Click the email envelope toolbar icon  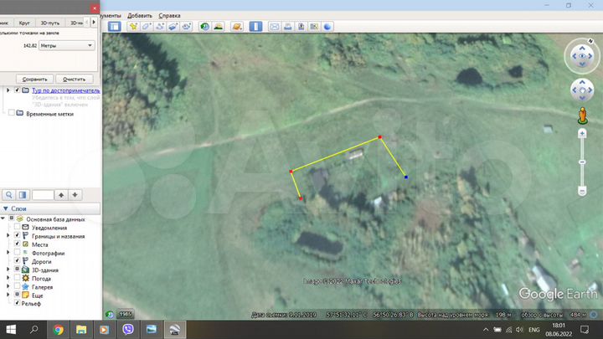click(x=274, y=27)
